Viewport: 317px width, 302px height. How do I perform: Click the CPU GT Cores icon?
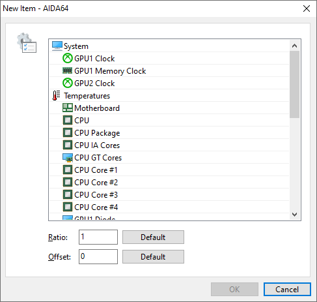(68, 157)
